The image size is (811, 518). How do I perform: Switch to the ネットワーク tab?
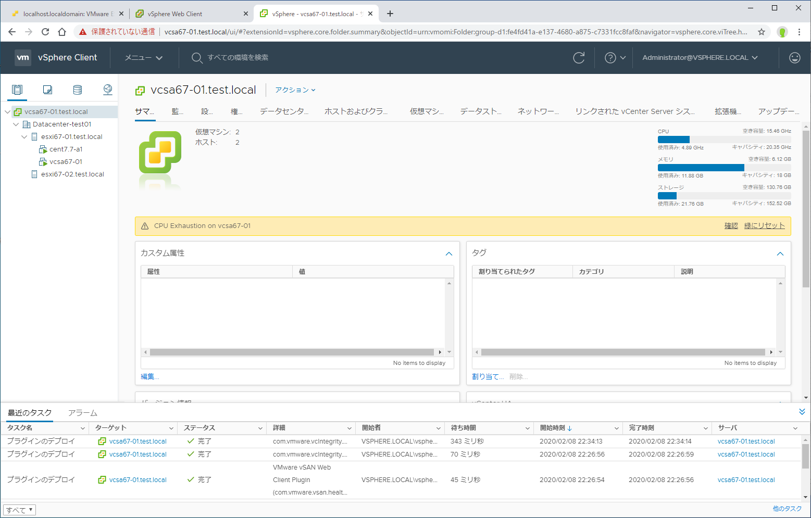[x=538, y=111]
